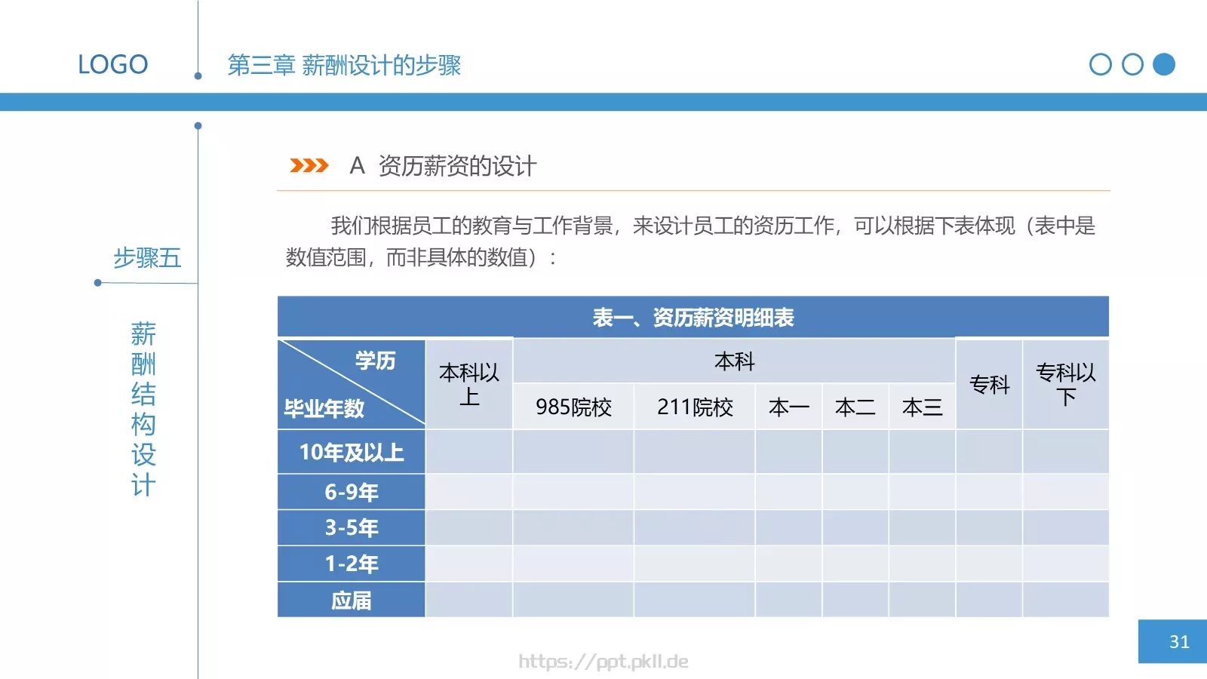Click the 毕业年数 header label
This screenshot has height=679, width=1207.
[324, 409]
